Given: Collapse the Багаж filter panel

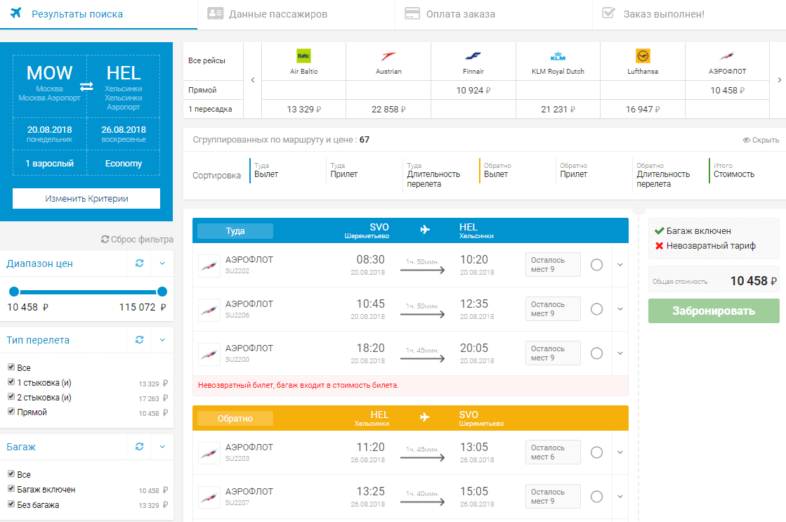Looking at the screenshot, I should point(162,447).
